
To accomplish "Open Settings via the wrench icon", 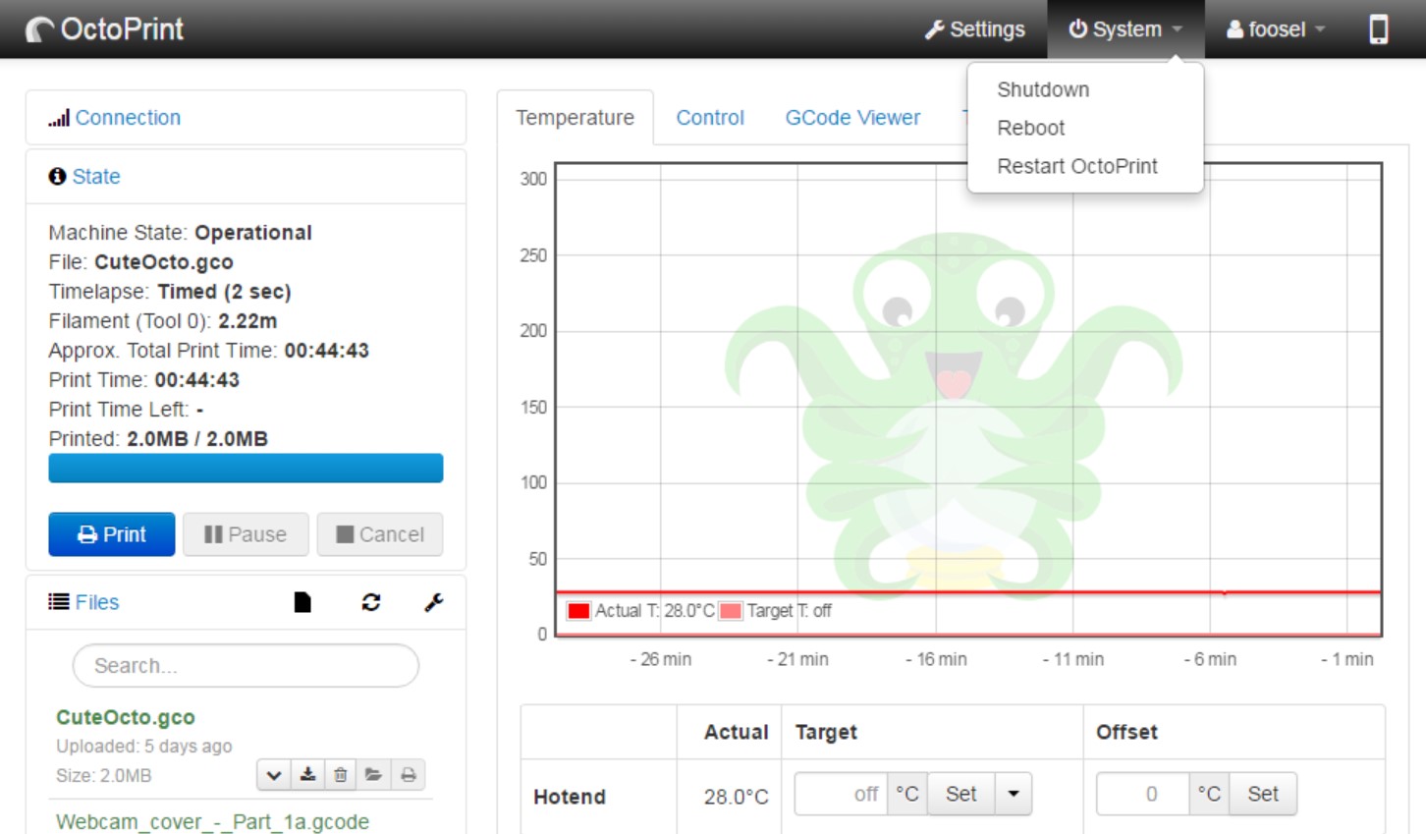I will (974, 29).
